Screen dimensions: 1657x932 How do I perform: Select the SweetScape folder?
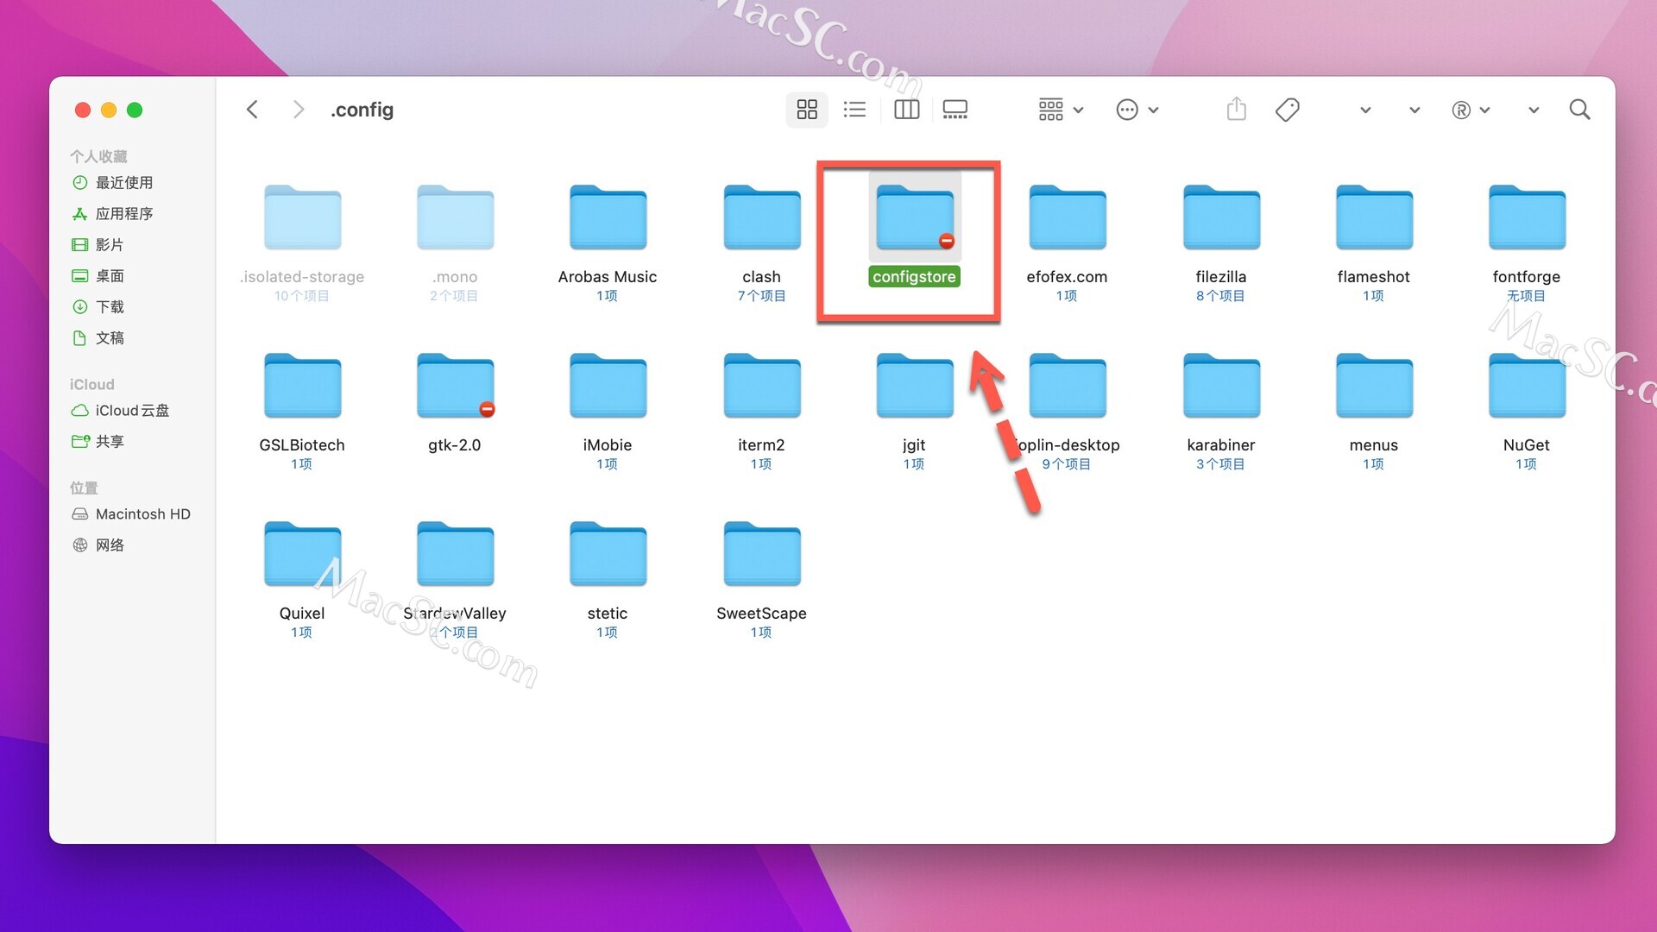point(761,555)
